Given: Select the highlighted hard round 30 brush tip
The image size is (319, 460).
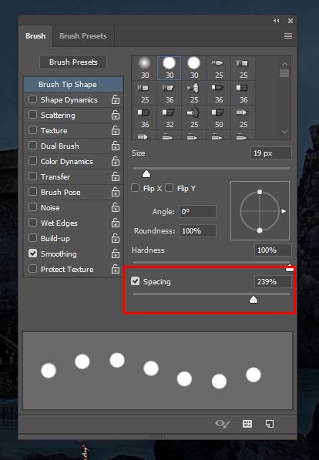Looking at the screenshot, I should pos(170,68).
